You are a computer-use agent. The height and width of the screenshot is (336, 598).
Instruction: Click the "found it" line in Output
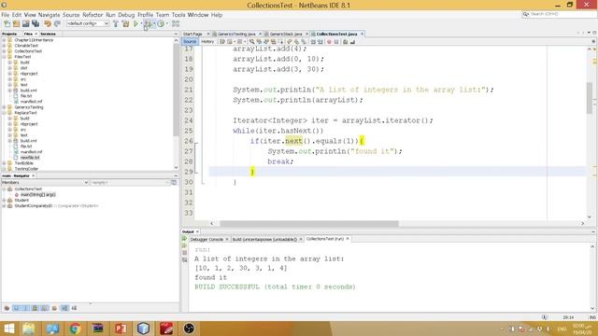pyautogui.click(x=210, y=277)
